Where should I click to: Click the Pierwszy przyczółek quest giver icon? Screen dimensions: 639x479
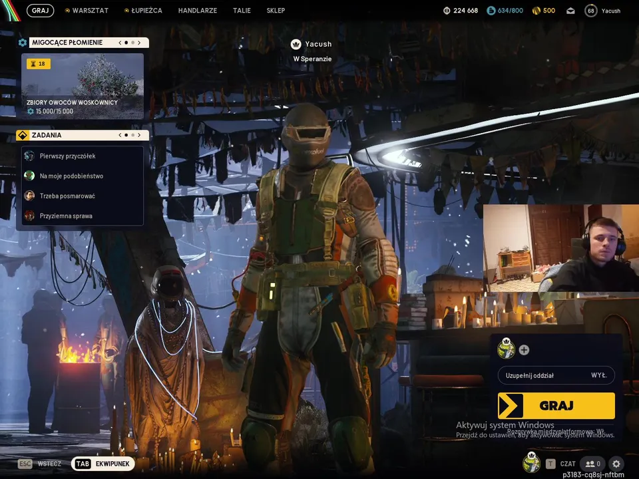(x=29, y=156)
